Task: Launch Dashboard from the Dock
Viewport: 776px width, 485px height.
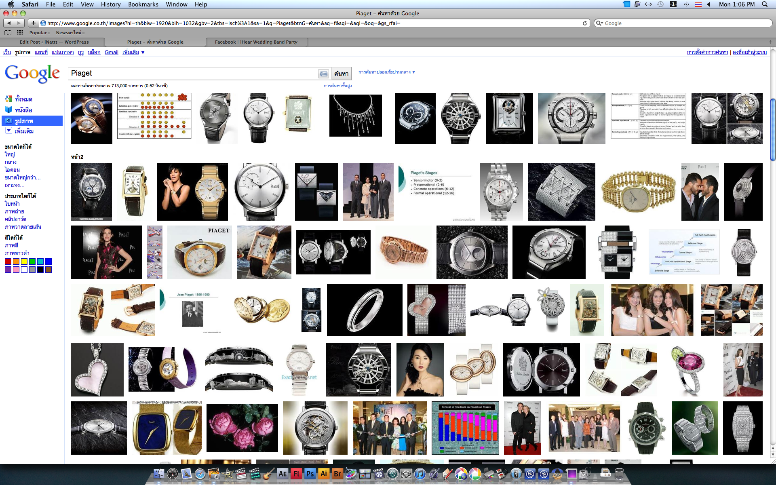Action: point(173,474)
